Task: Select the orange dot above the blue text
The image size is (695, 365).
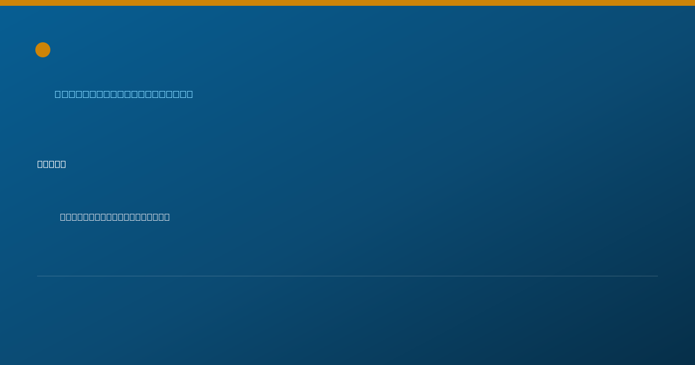Action: 43,50
